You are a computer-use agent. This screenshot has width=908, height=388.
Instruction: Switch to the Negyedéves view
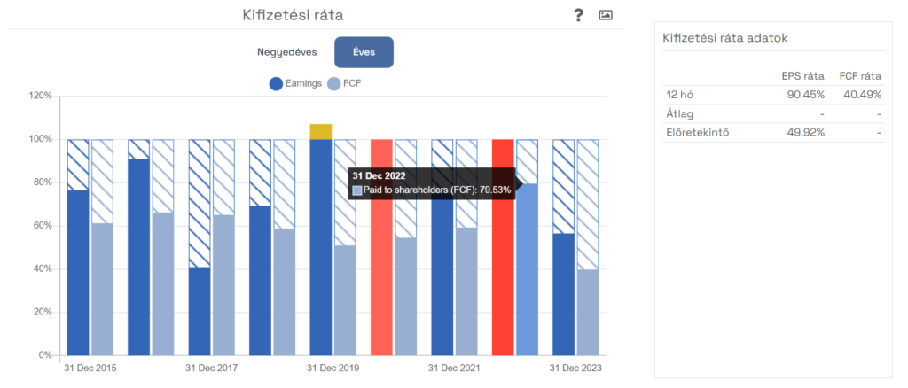point(287,52)
